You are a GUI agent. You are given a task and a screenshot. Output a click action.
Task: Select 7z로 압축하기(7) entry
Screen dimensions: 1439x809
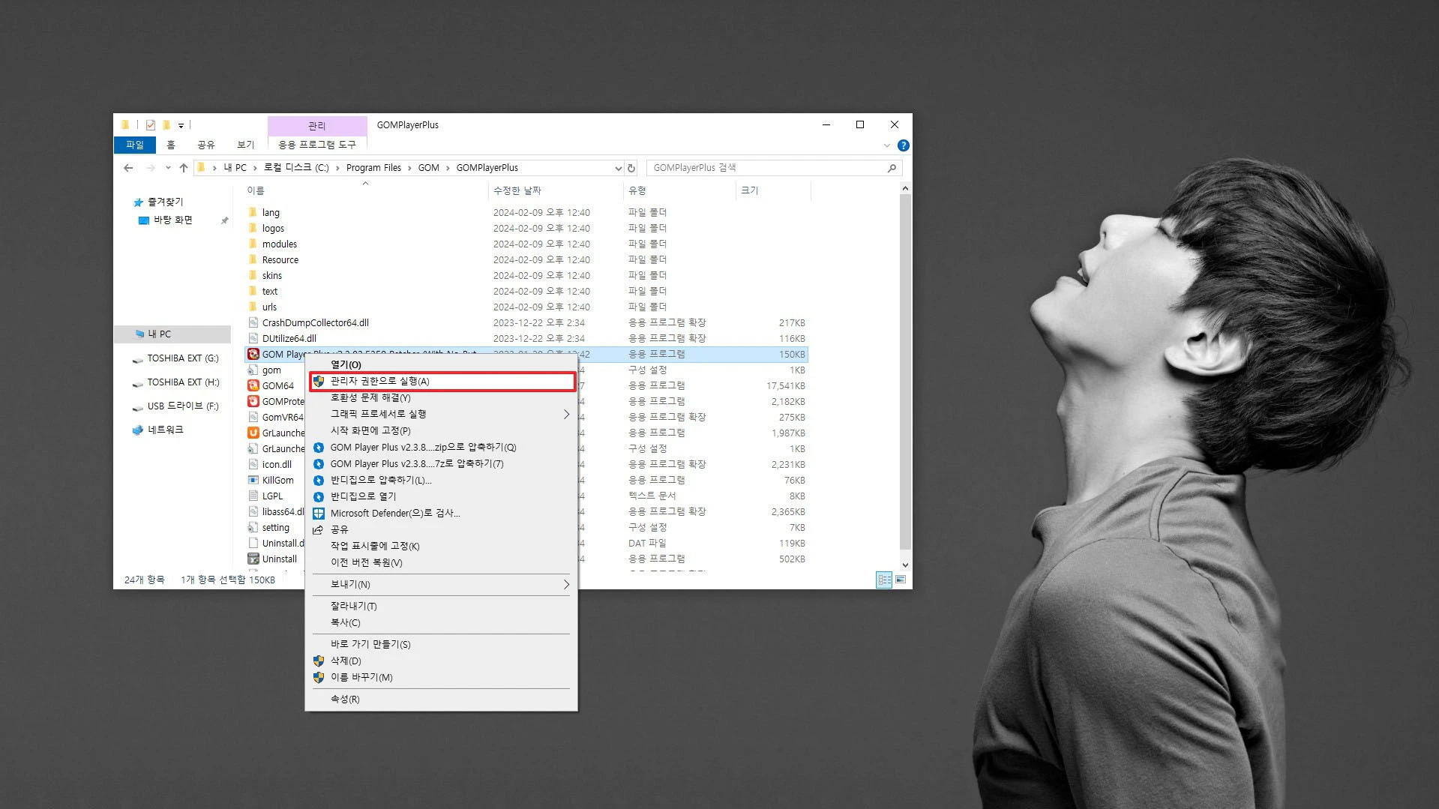[442, 463]
